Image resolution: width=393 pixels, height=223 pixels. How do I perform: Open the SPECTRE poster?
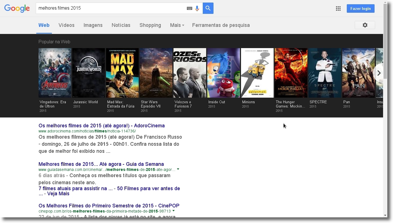(325, 73)
